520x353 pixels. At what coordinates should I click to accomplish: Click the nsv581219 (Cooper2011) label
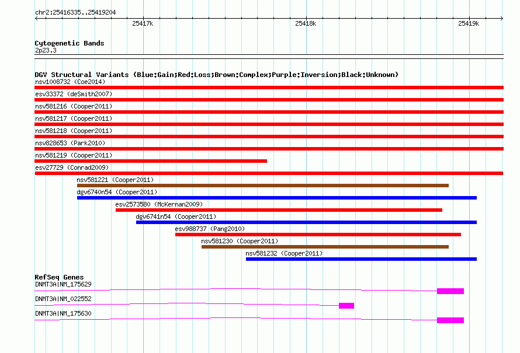click(74, 155)
